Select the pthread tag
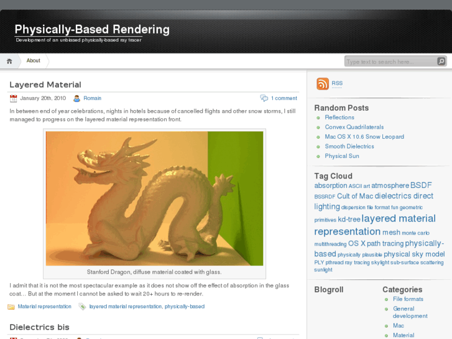The image size is (452, 339). pyautogui.click(x=334, y=262)
